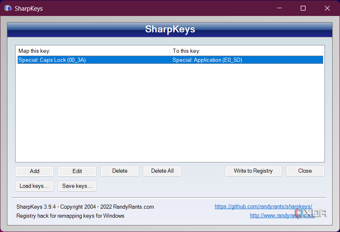
Task: Click the SharpKeys blue banner heading
Action: (170, 29)
